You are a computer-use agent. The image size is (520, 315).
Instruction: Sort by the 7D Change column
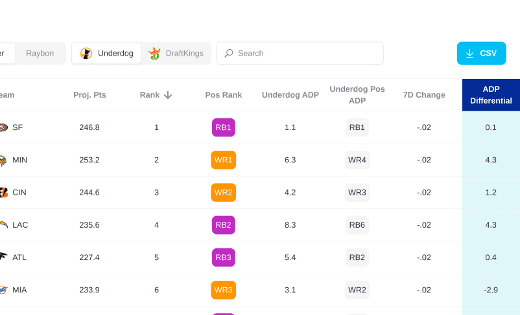point(423,95)
